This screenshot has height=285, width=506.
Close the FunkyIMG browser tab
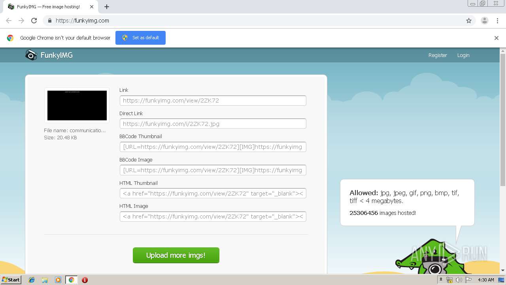[x=92, y=7]
